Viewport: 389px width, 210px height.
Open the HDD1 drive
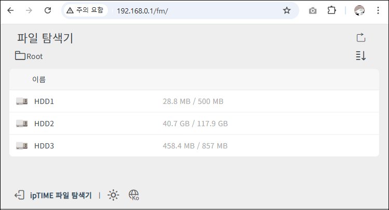click(194, 101)
